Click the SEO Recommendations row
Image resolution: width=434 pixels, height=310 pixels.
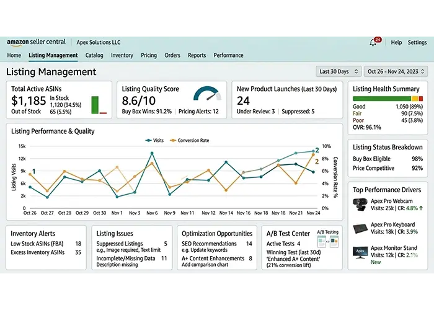tap(217, 244)
